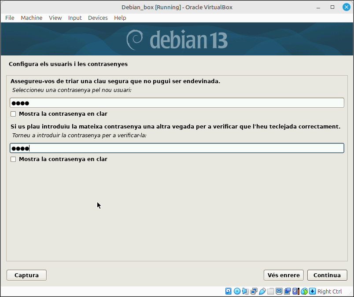The image size is (354, 297).
Task: Click the window title 'Debian_box [Running] - Oracle VirtualBox'
Action: pyautogui.click(x=177, y=7)
